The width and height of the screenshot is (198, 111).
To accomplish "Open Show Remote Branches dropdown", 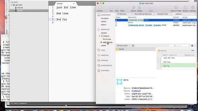I will (144, 14).
